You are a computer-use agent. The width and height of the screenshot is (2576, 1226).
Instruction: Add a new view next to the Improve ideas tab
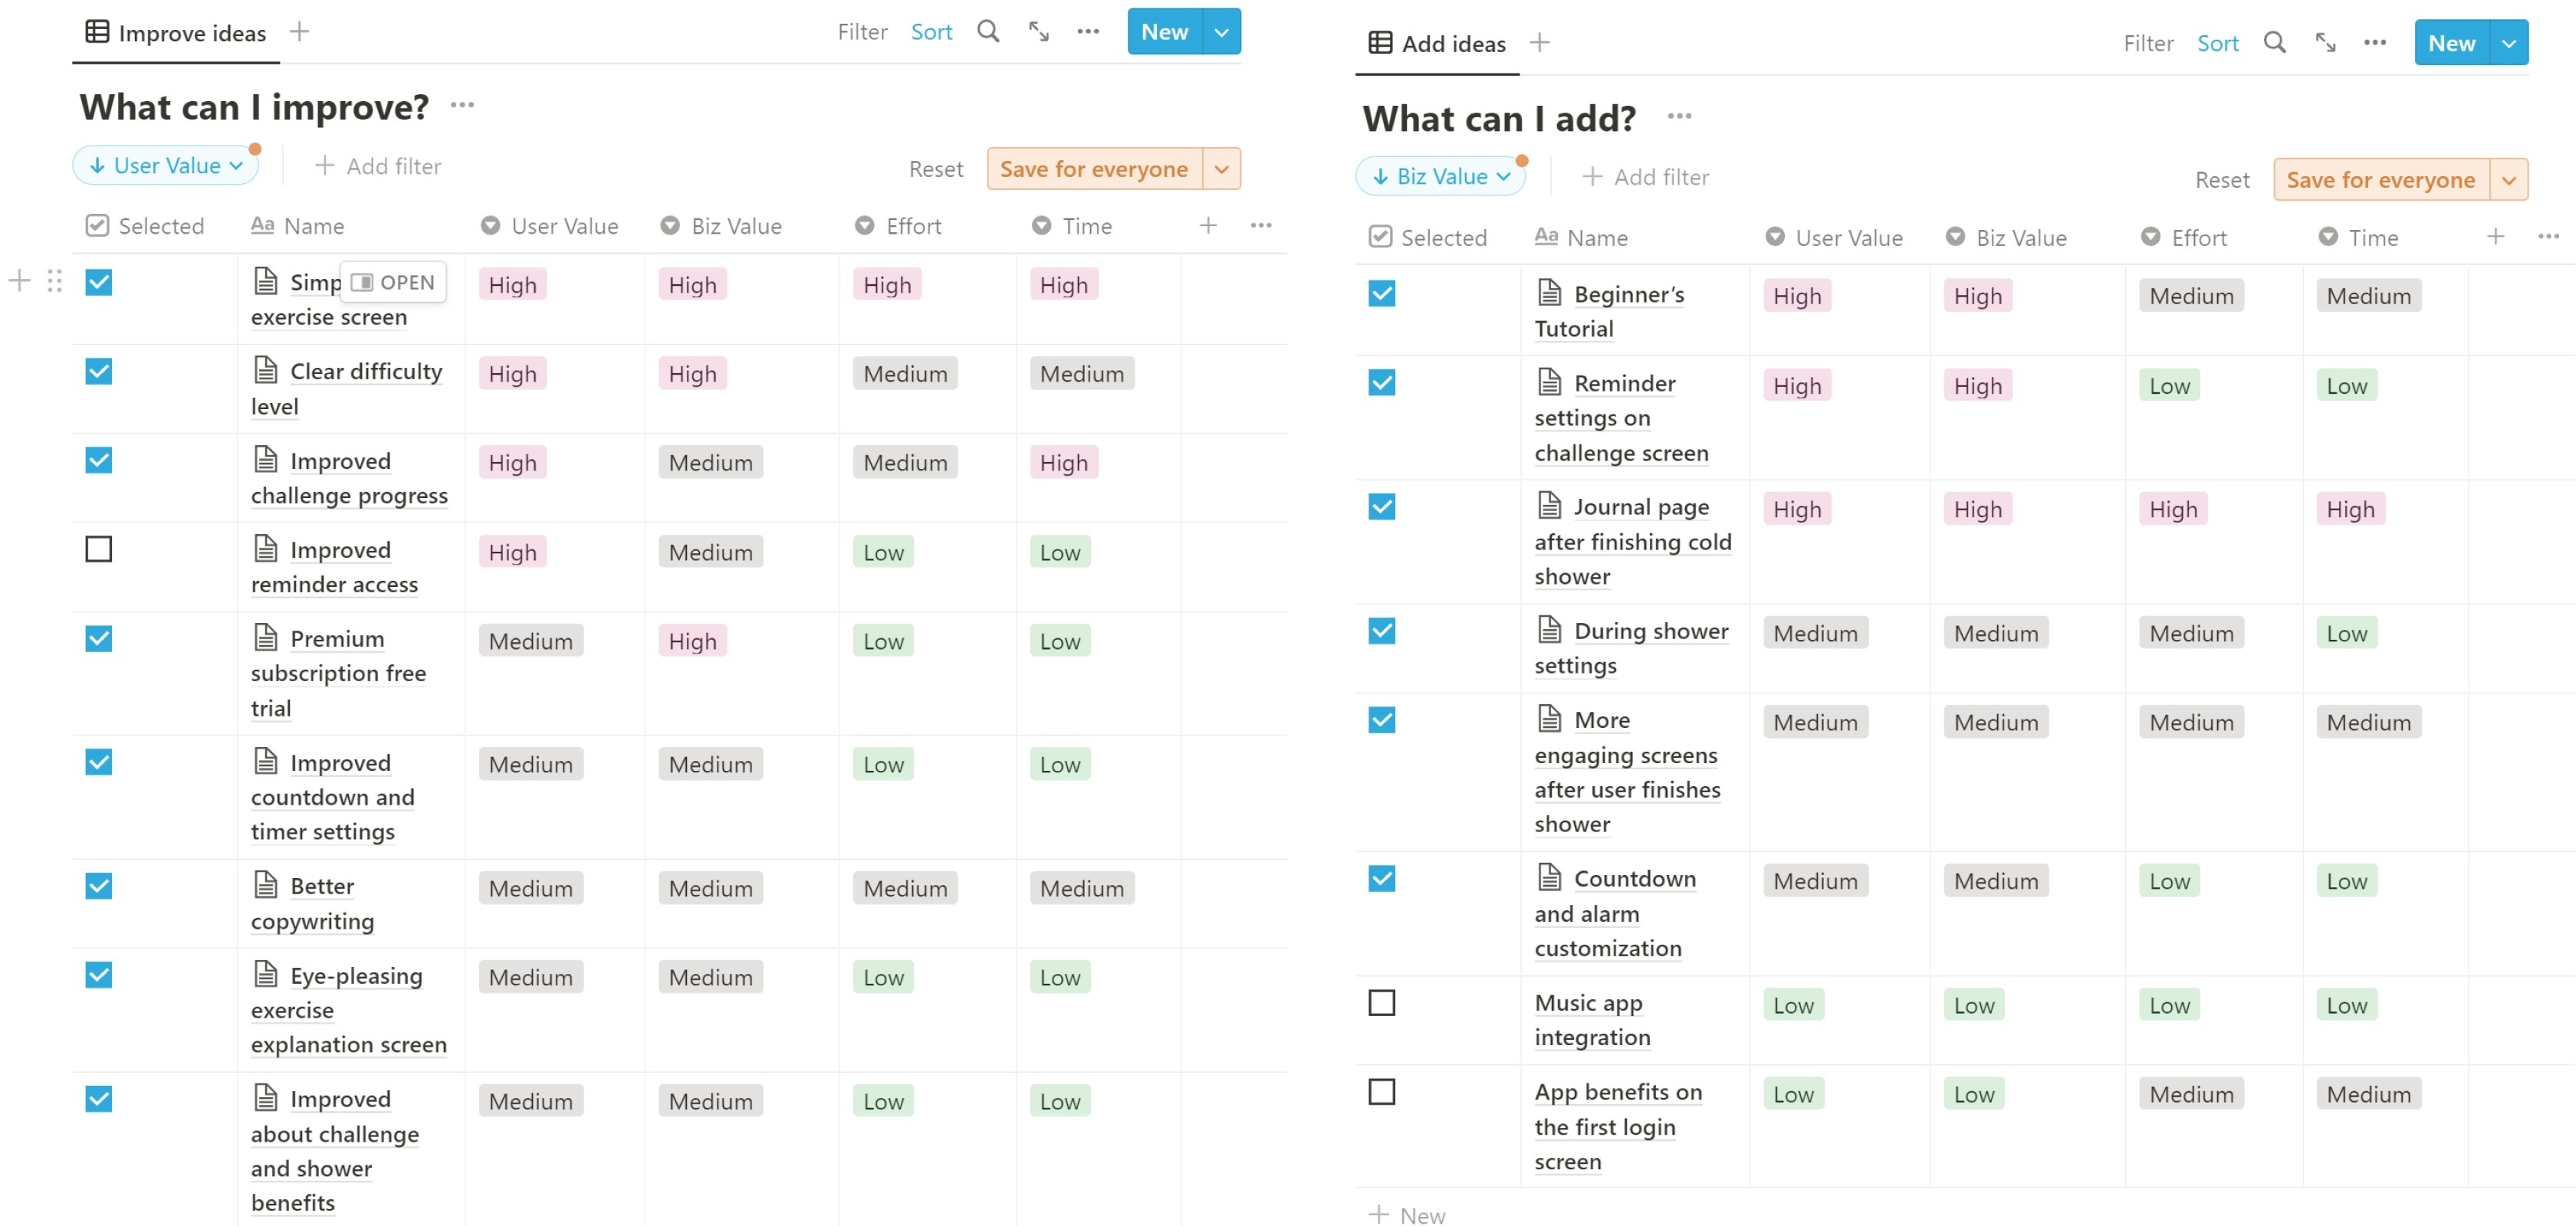[x=299, y=32]
